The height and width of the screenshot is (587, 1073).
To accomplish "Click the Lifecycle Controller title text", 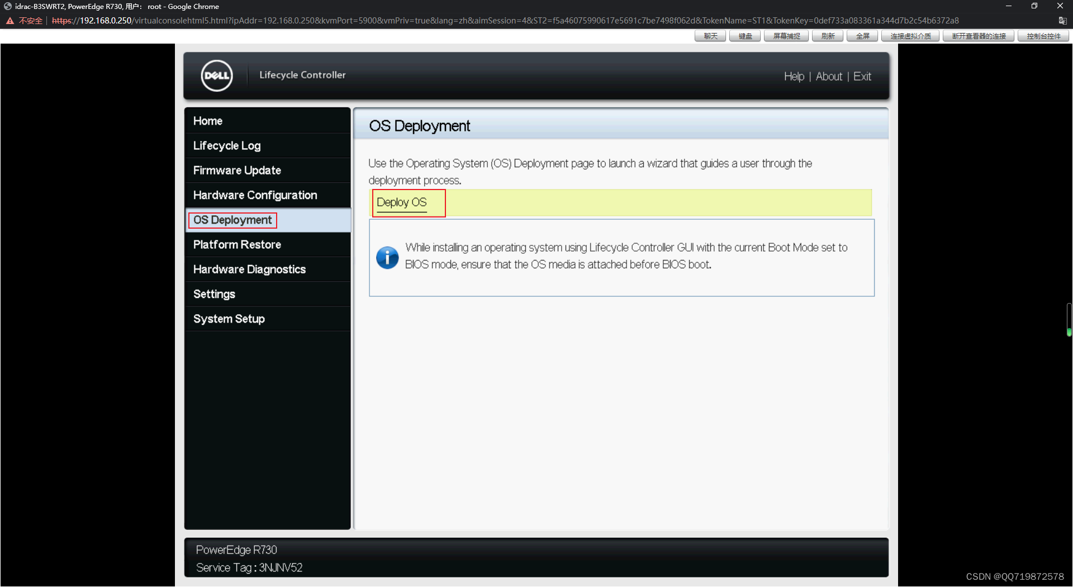I will pos(302,75).
